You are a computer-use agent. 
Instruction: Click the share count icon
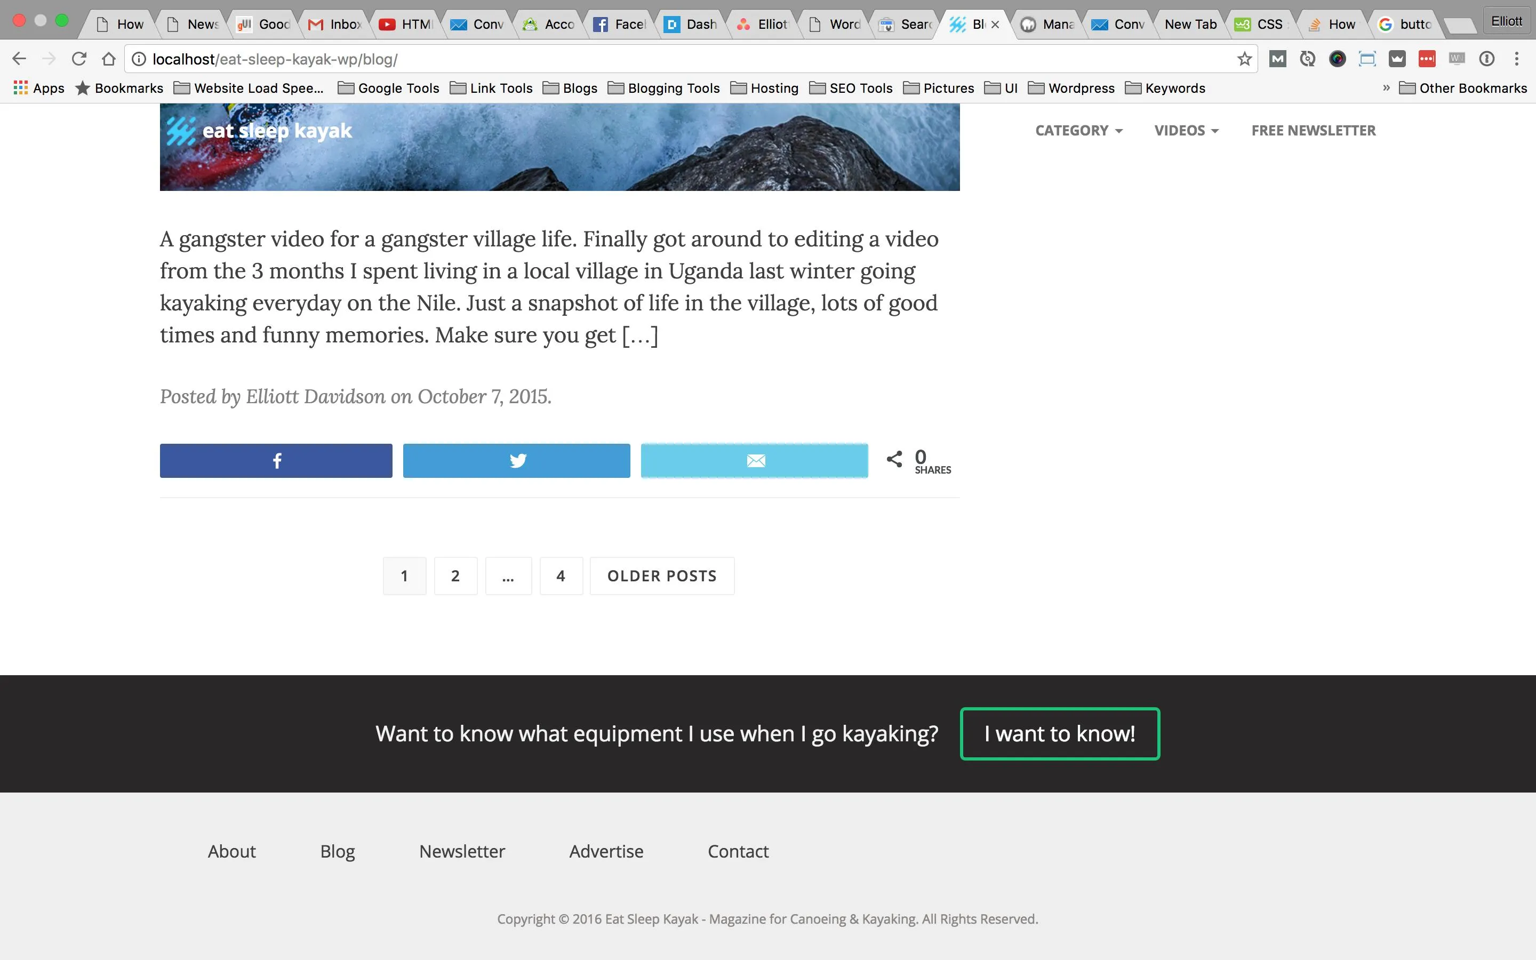(894, 459)
